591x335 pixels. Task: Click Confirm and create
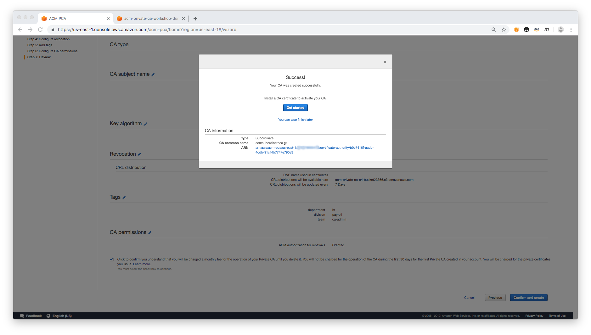[x=528, y=297]
